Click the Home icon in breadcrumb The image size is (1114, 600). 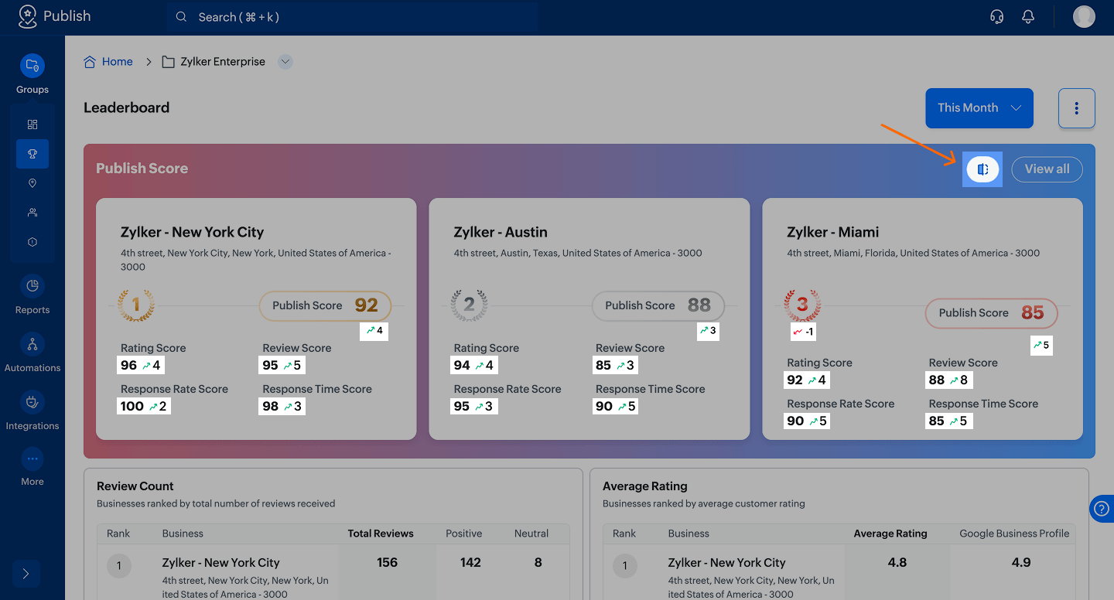click(90, 62)
